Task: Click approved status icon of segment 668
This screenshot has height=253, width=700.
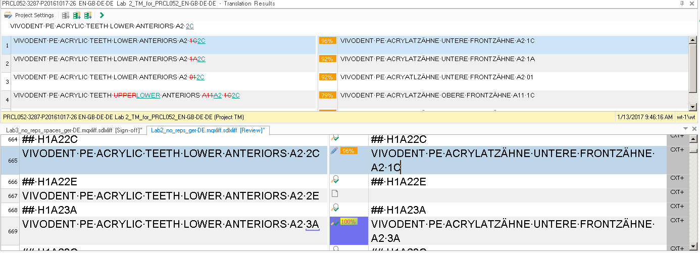Action: pyautogui.click(x=334, y=208)
